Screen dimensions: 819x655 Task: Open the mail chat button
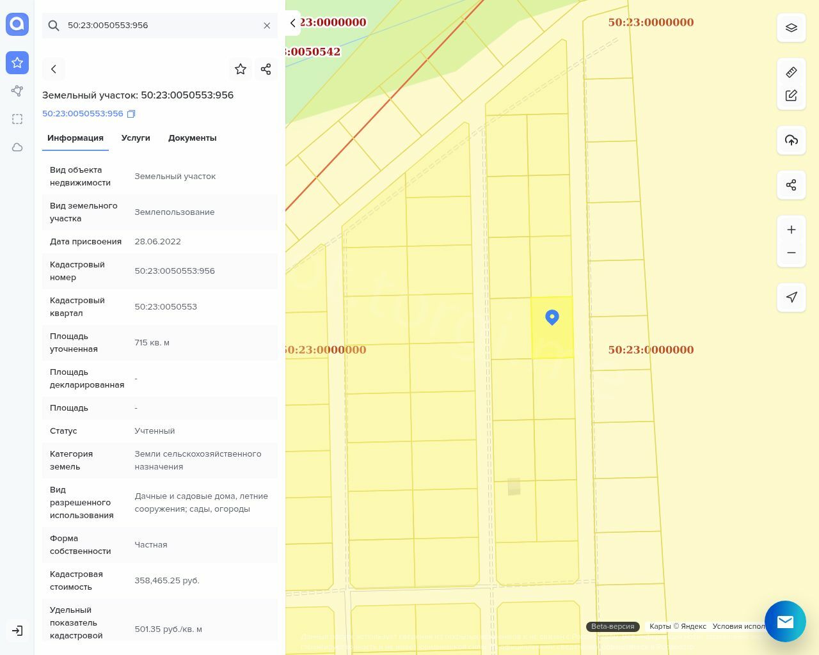(x=785, y=621)
